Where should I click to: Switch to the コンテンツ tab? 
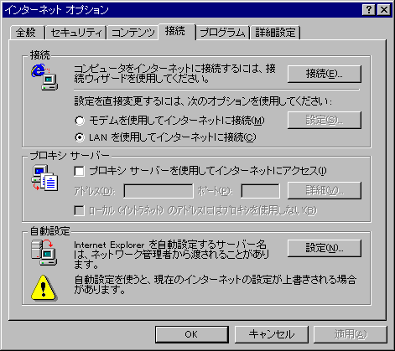[x=133, y=33]
